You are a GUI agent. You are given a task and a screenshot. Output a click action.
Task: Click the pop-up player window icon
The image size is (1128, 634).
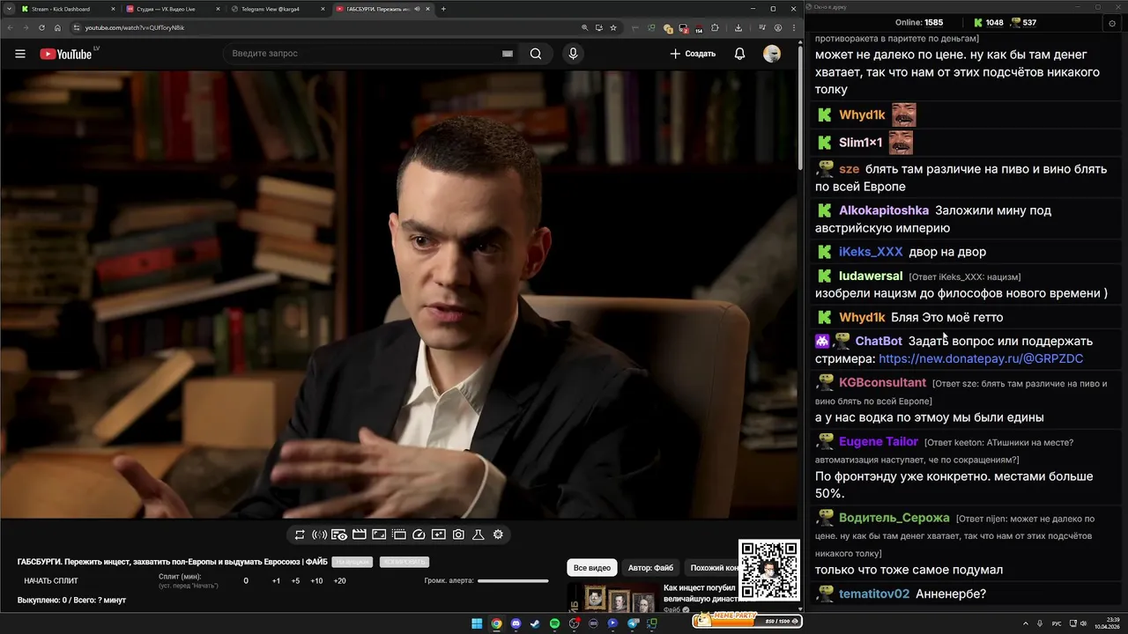pos(398,534)
